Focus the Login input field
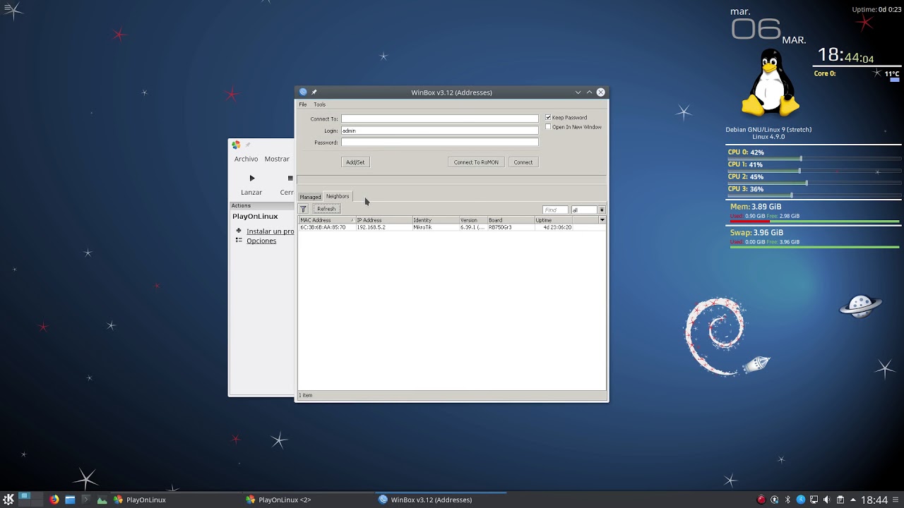The height and width of the screenshot is (508, 904). [439, 131]
